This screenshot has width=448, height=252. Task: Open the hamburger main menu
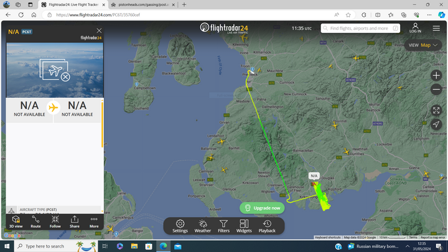coord(436,28)
